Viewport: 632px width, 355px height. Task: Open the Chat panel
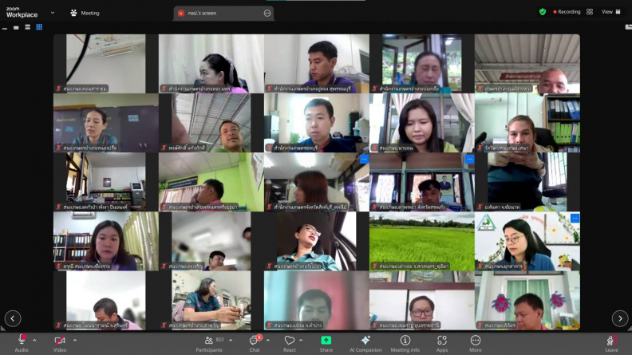[x=255, y=344]
